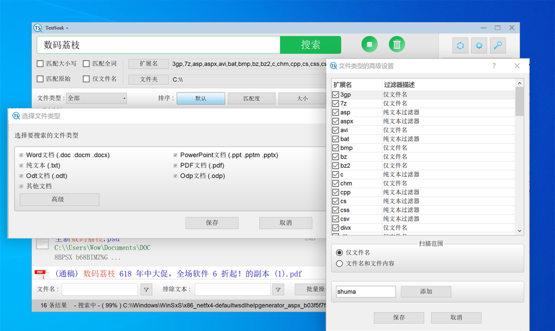Viewport: 555px width, 331px height.
Task: Toggle 匹配原始 checkbox
Action: coord(40,79)
